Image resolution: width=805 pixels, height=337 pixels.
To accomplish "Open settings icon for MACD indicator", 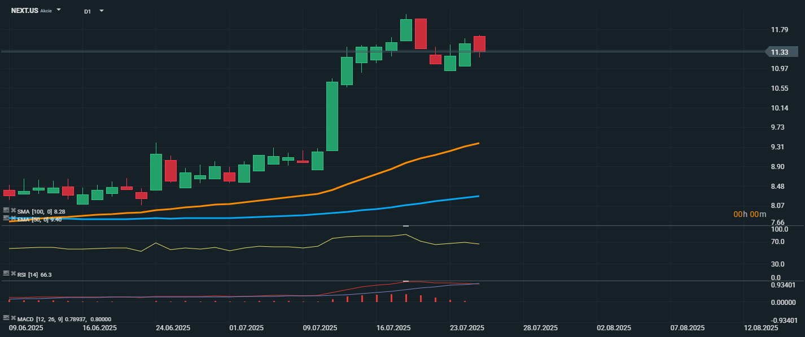I will (6, 318).
